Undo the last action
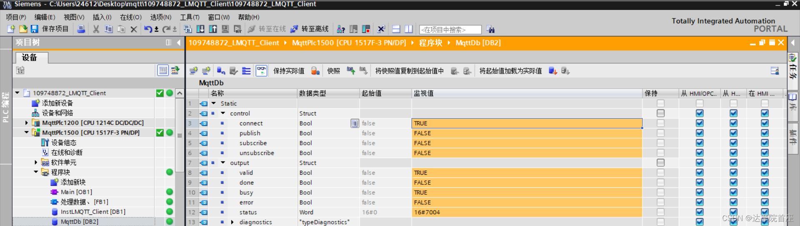The width and height of the screenshot is (800, 226). coord(148,29)
